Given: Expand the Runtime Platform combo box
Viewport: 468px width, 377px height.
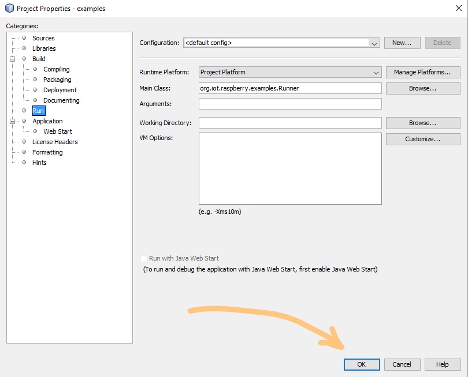Looking at the screenshot, I should point(290,72).
